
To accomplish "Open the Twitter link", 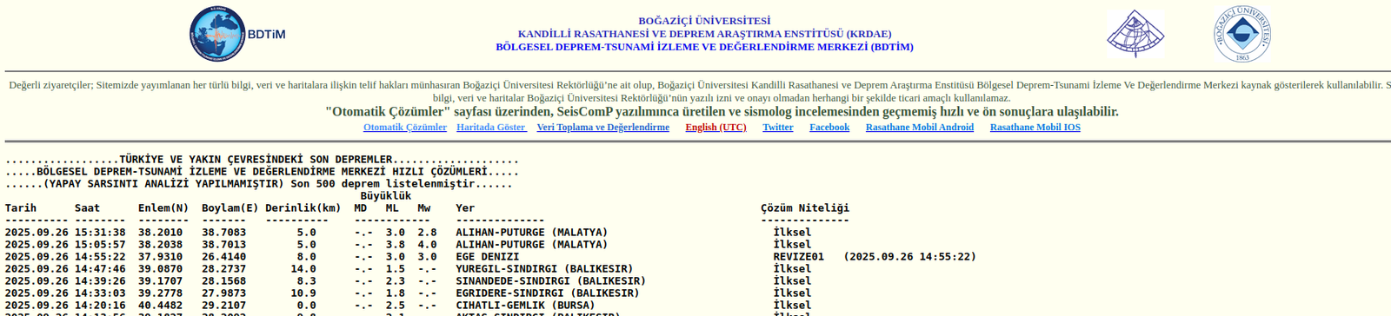I will (x=777, y=127).
